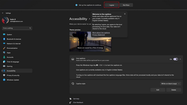Click the Get help link
Viewport: 187px width, 105px height.
[76, 99]
